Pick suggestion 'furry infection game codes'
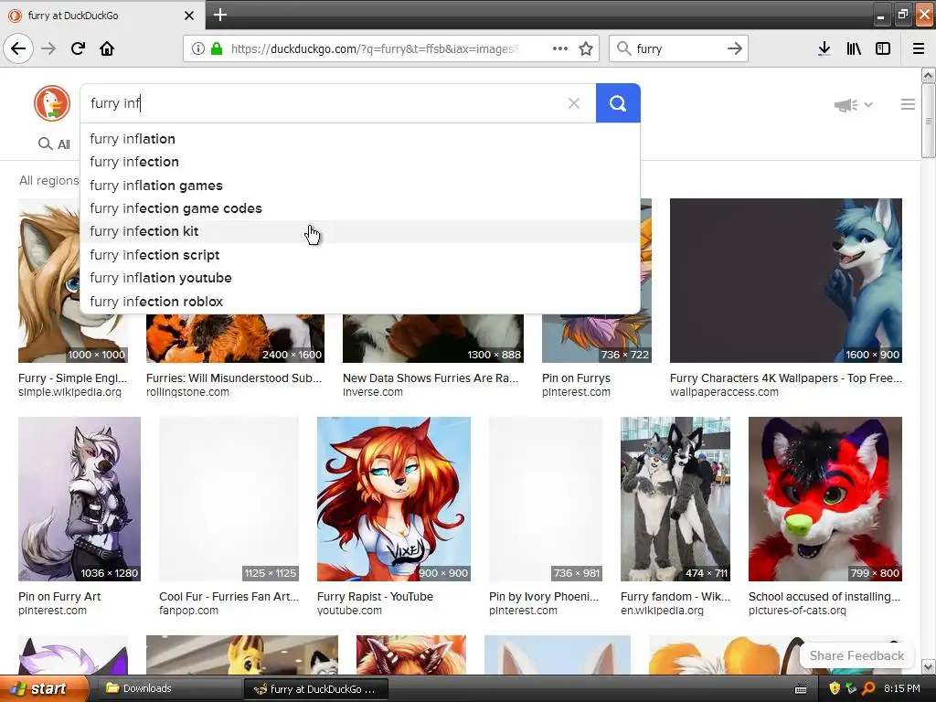Image resolution: width=936 pixels, height=702 pixels. tap(359, 208)
